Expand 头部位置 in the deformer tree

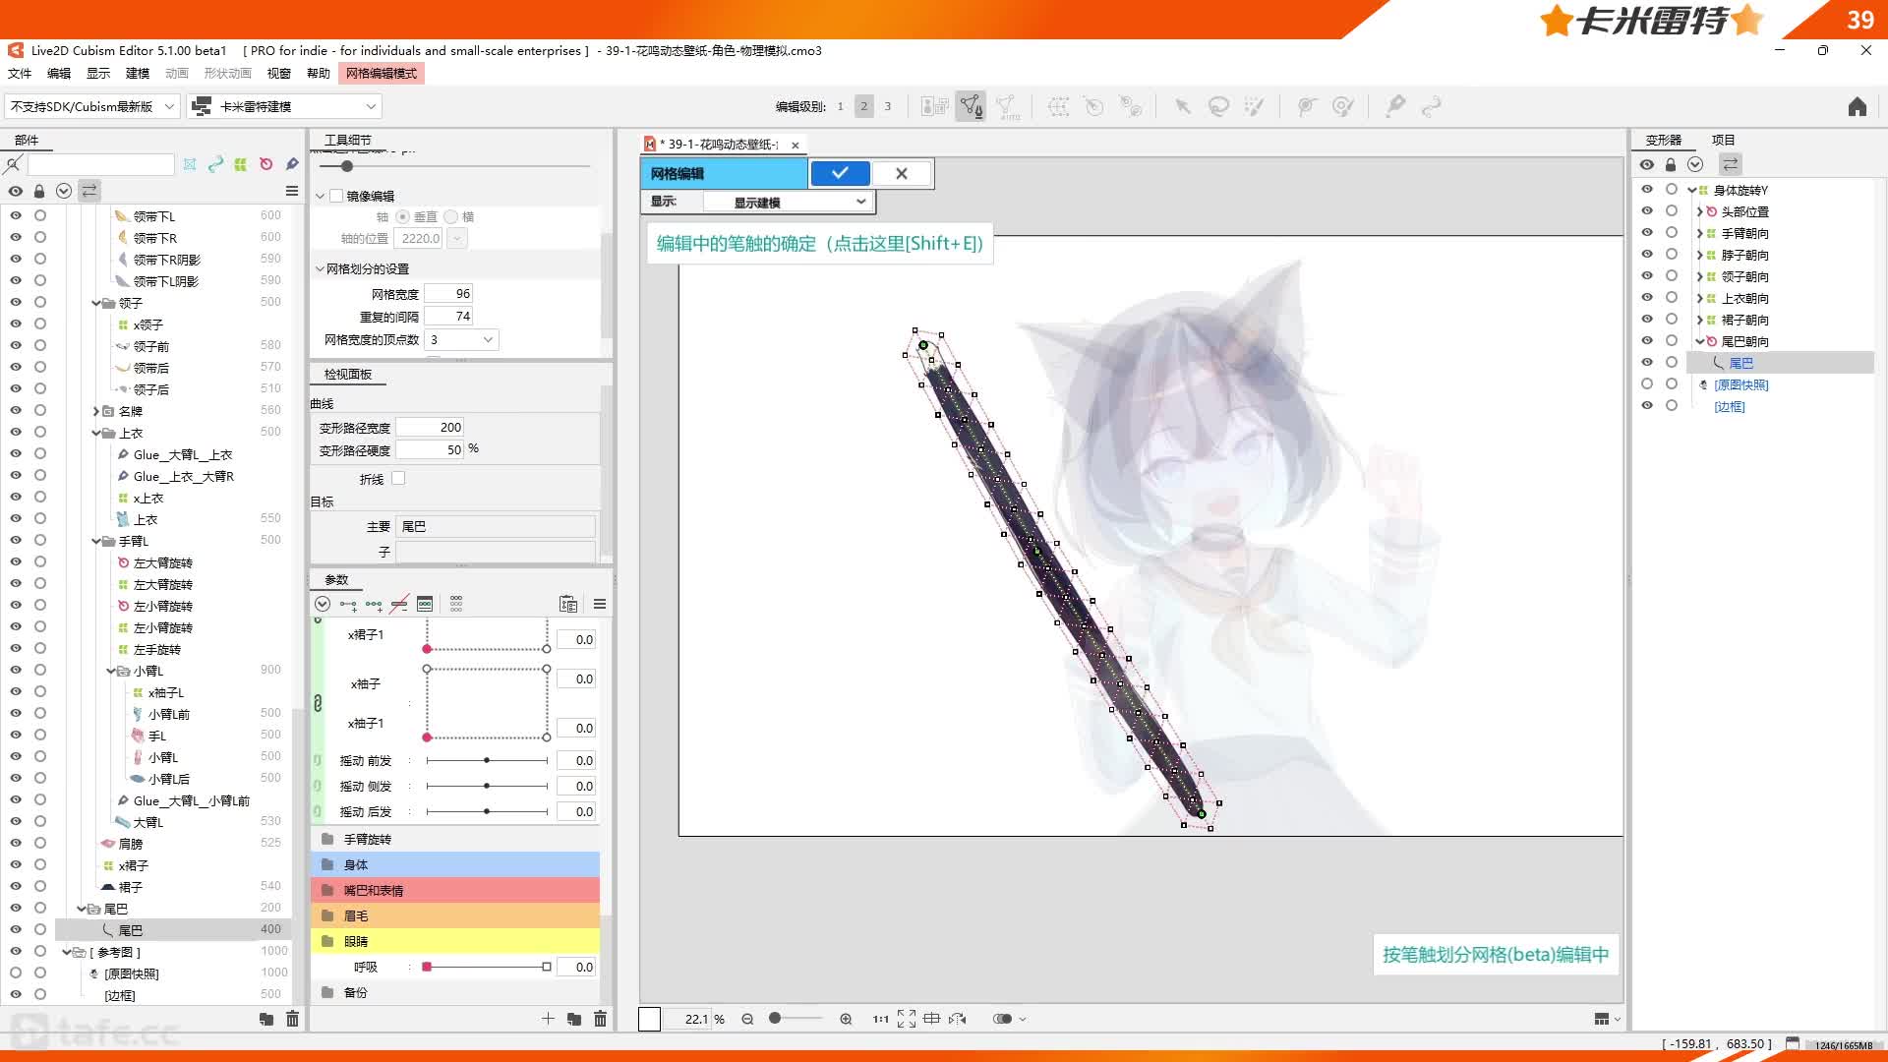(1699, 211)
